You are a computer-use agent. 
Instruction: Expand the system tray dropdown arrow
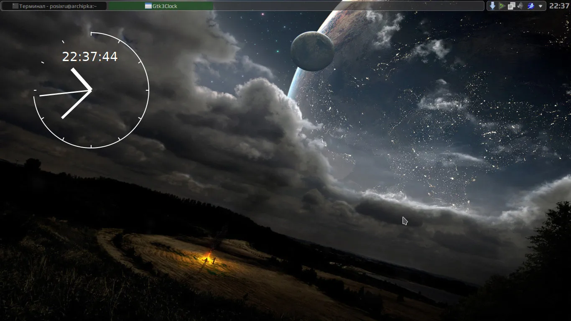coord(540,6)
